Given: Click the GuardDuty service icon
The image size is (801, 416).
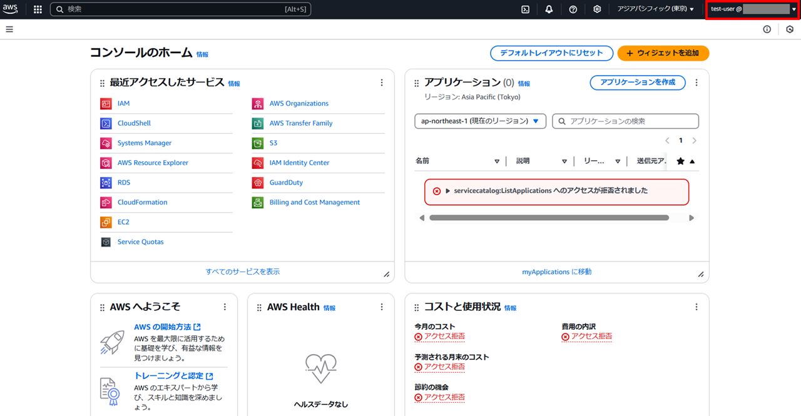Looking at the screenshot, I should point(258,183).
